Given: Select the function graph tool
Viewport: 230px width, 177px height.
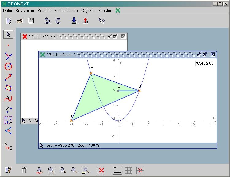Looking at the screenshot, I should [8, 98].
